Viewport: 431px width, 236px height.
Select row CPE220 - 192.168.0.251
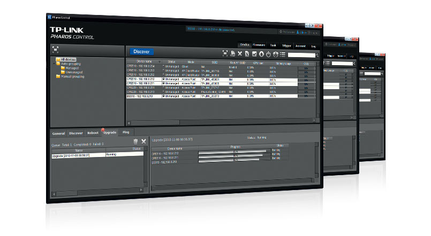coord(221,88)
